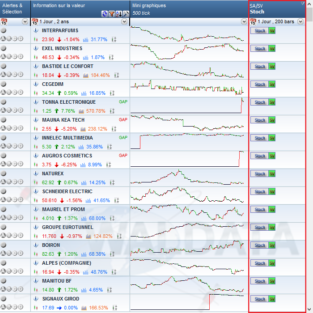313x313 pixels.
Task: Expand the Mini graphiques dropdown arrow
Action: coord(244,21)
